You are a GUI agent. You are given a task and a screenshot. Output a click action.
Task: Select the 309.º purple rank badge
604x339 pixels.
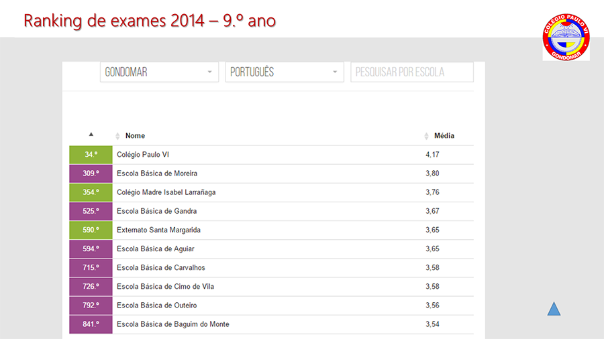91,174
